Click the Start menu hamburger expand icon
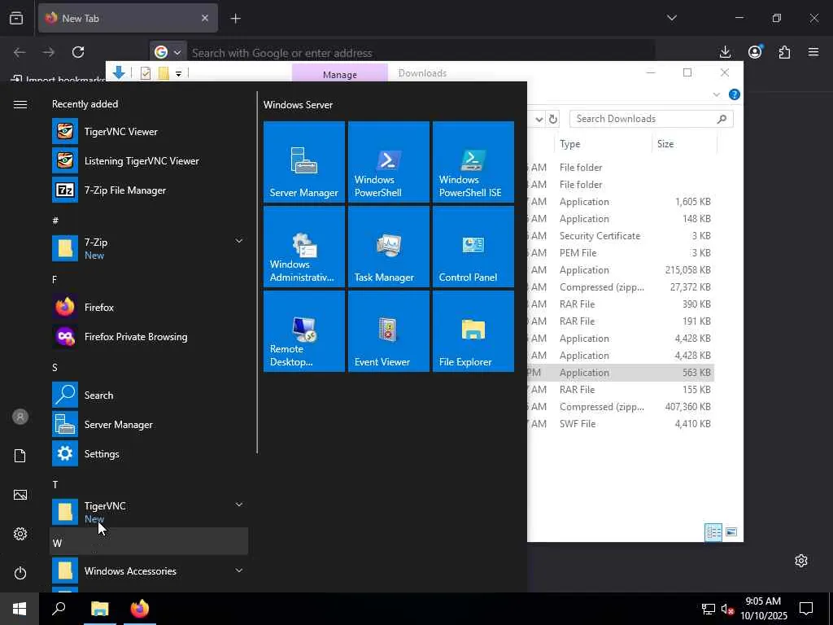The image size is (833, 625). (x=20, y=104)
